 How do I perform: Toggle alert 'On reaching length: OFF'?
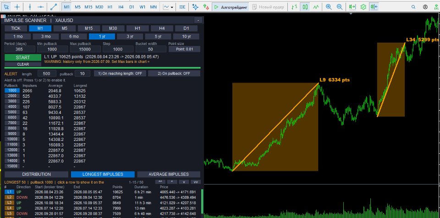(x=120, y=73)
